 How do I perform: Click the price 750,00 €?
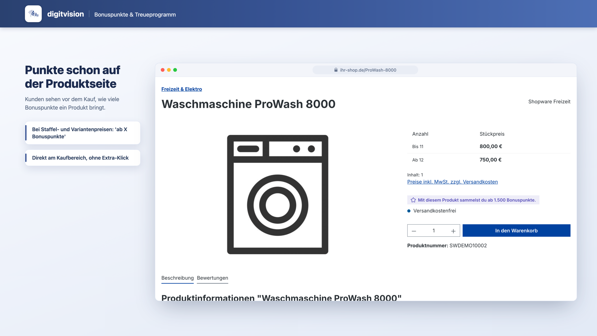[x=490, y=160]
